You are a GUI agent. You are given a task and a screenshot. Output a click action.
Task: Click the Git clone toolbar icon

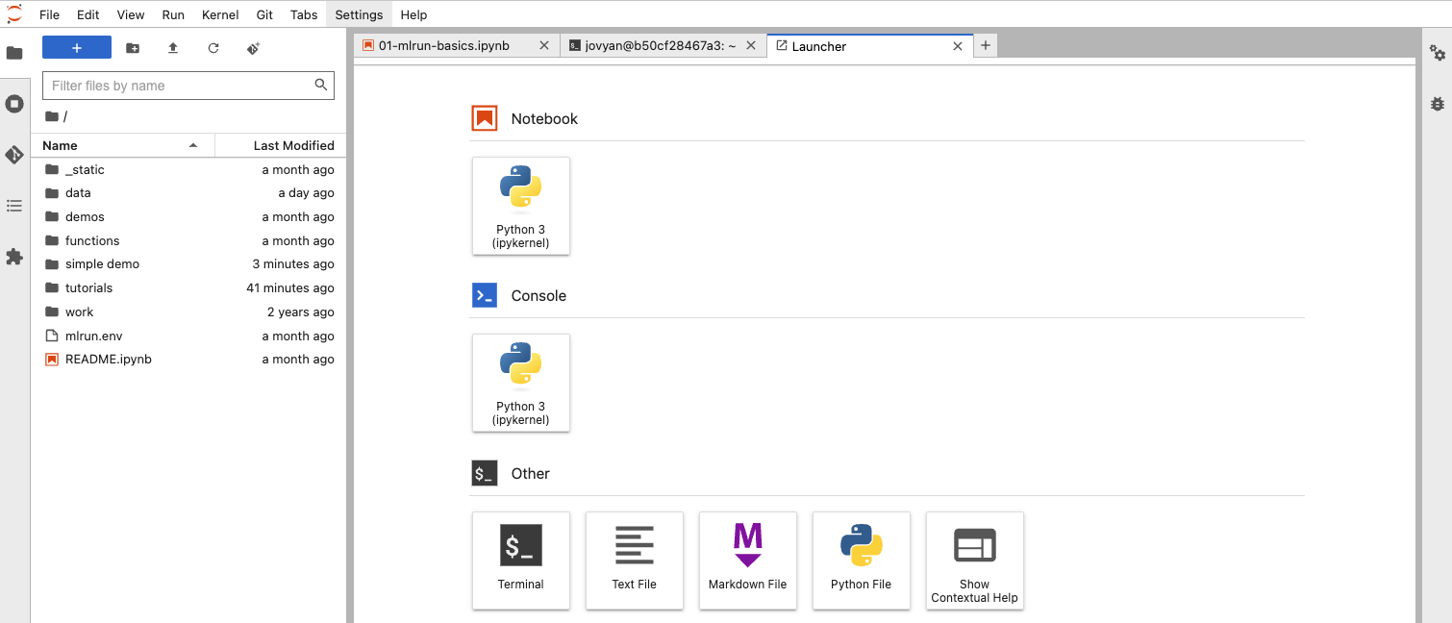point(254,48)
